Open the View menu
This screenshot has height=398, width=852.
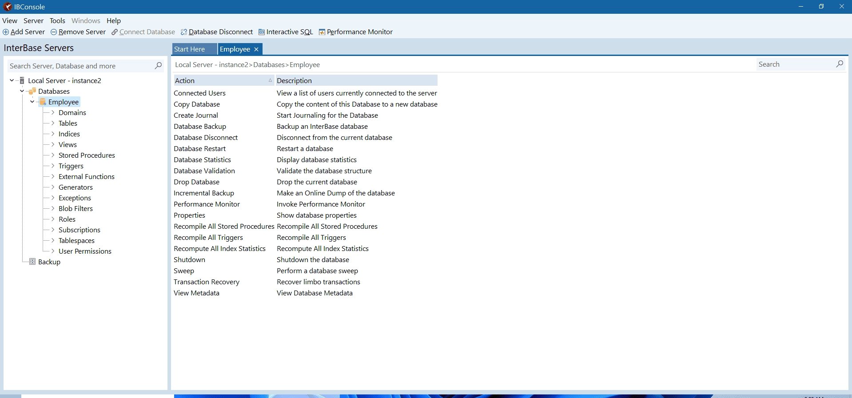pos(10,20)
